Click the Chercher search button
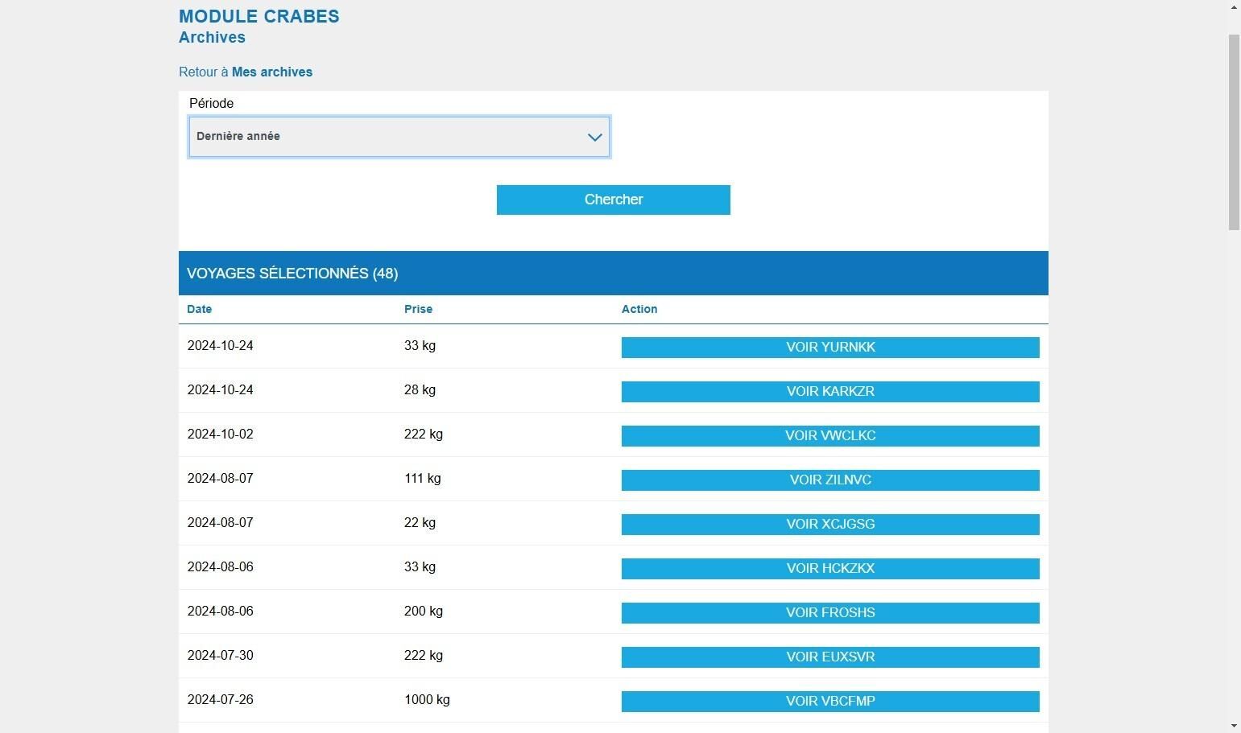Viewport: 1241px width, 733px height. 613,200
